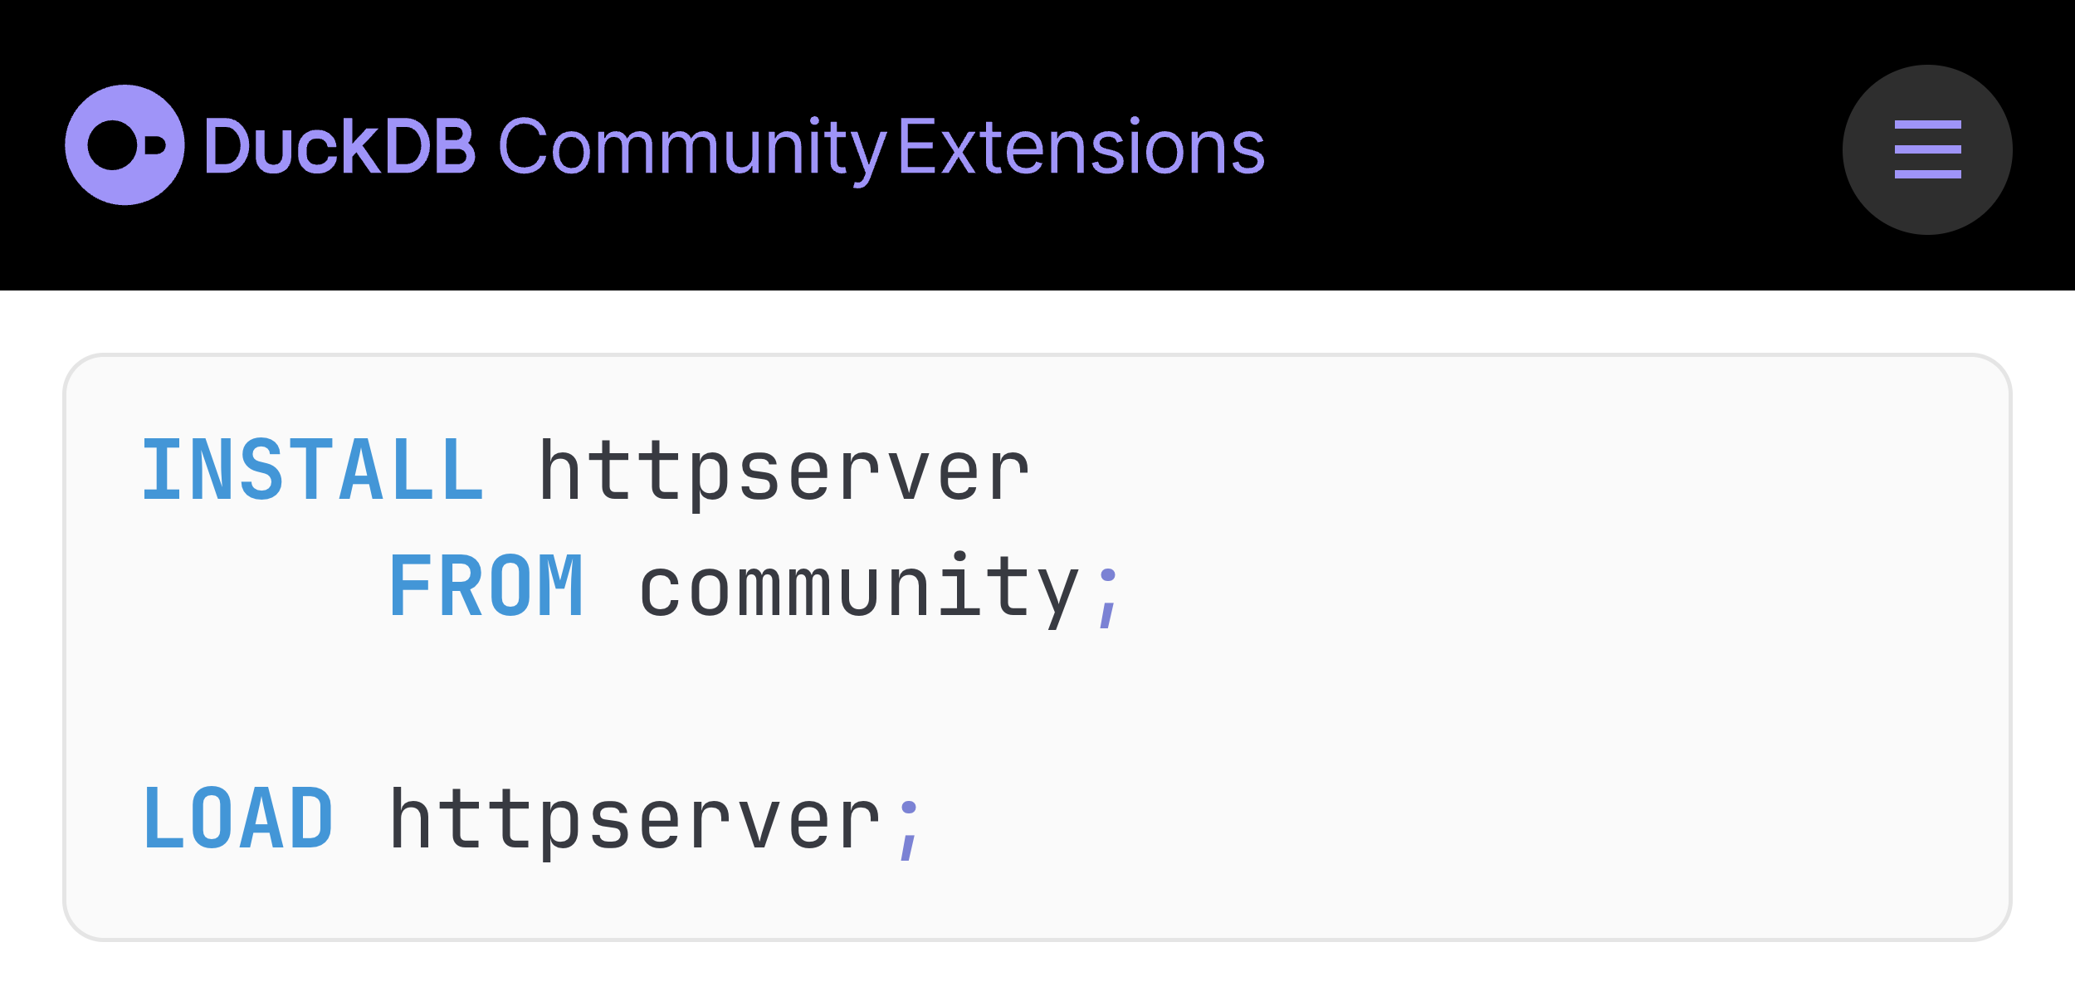Click the word Extensions in header title
The width and height of the screenshot is (2075, 996).
pyautogui.click(x=1081, y=146)
